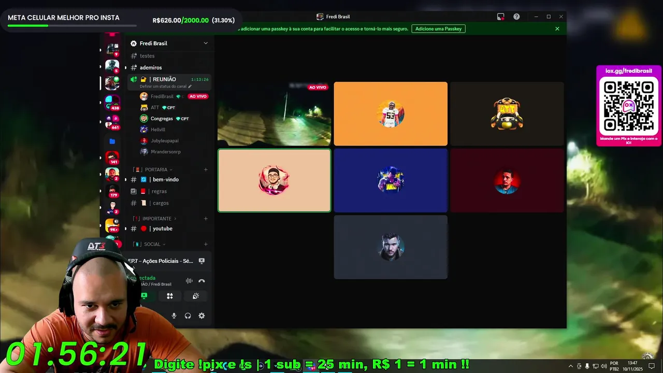The image size is (663, 373).
Task: Disconnect from the voice call
Action: click(201, 281)
